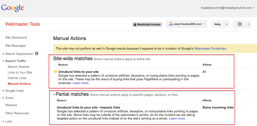The width and height of the screenshot is (257, 126).
Task: Open the madebycrunch account dropdown
Action: (228, 8)
